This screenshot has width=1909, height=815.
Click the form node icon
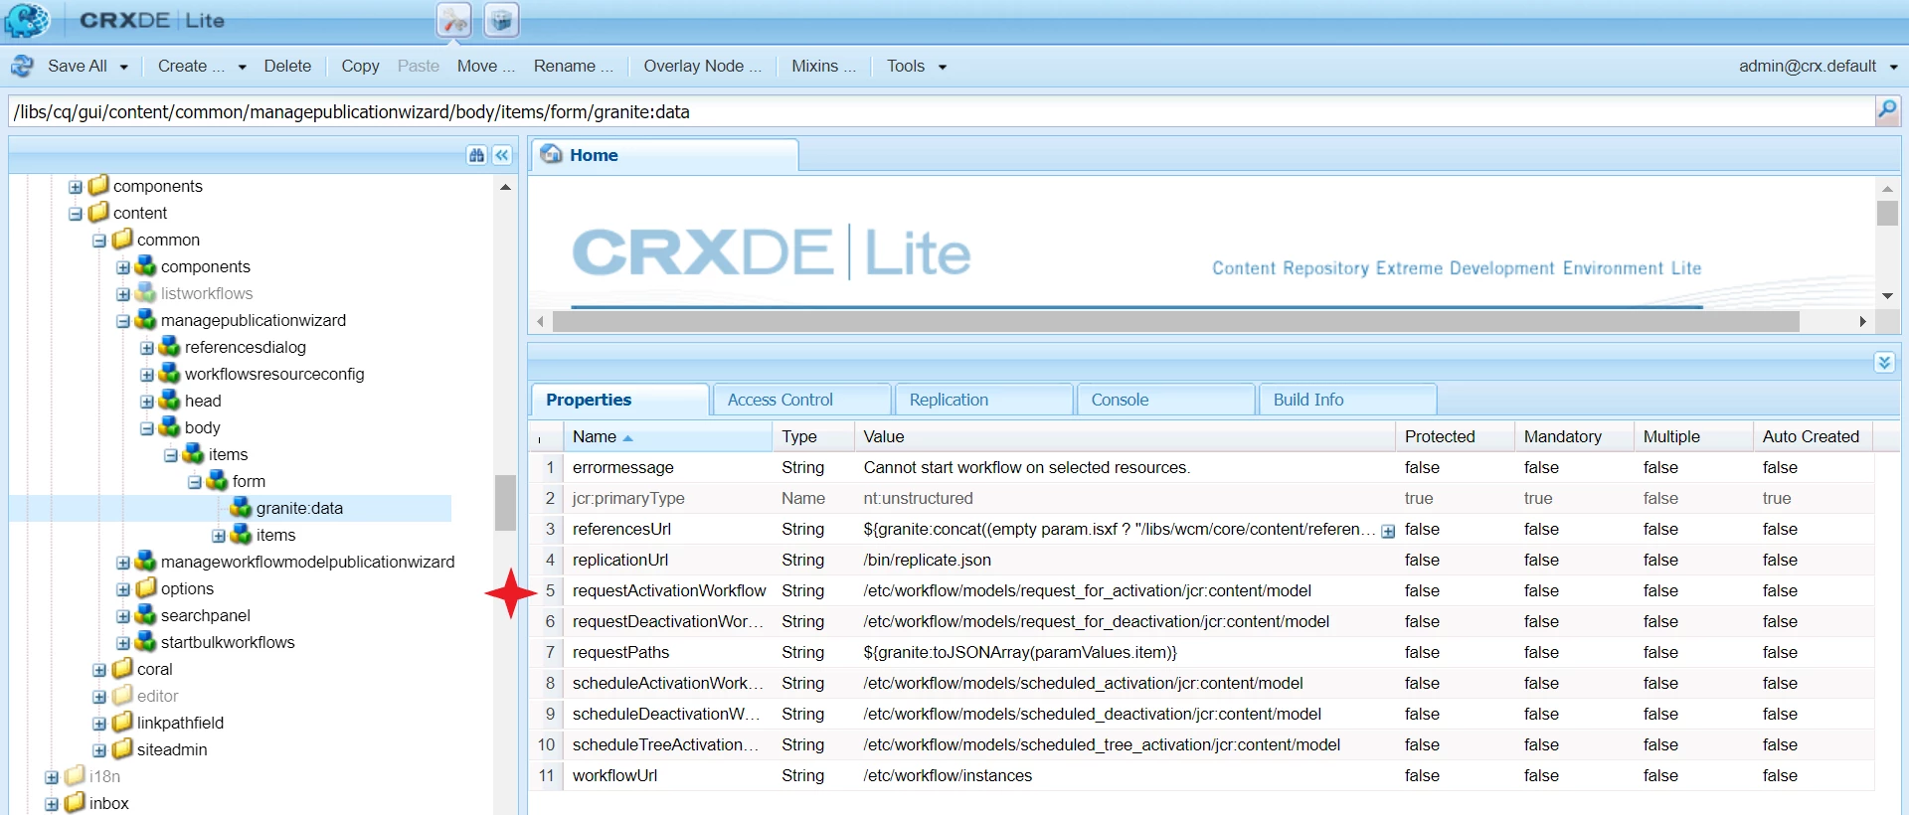tap(217, 481)
